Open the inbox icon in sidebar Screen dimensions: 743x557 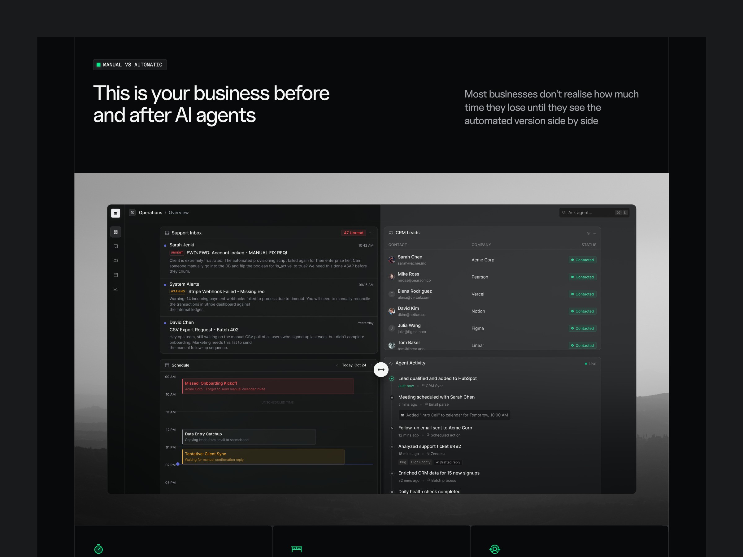(115, 246)
